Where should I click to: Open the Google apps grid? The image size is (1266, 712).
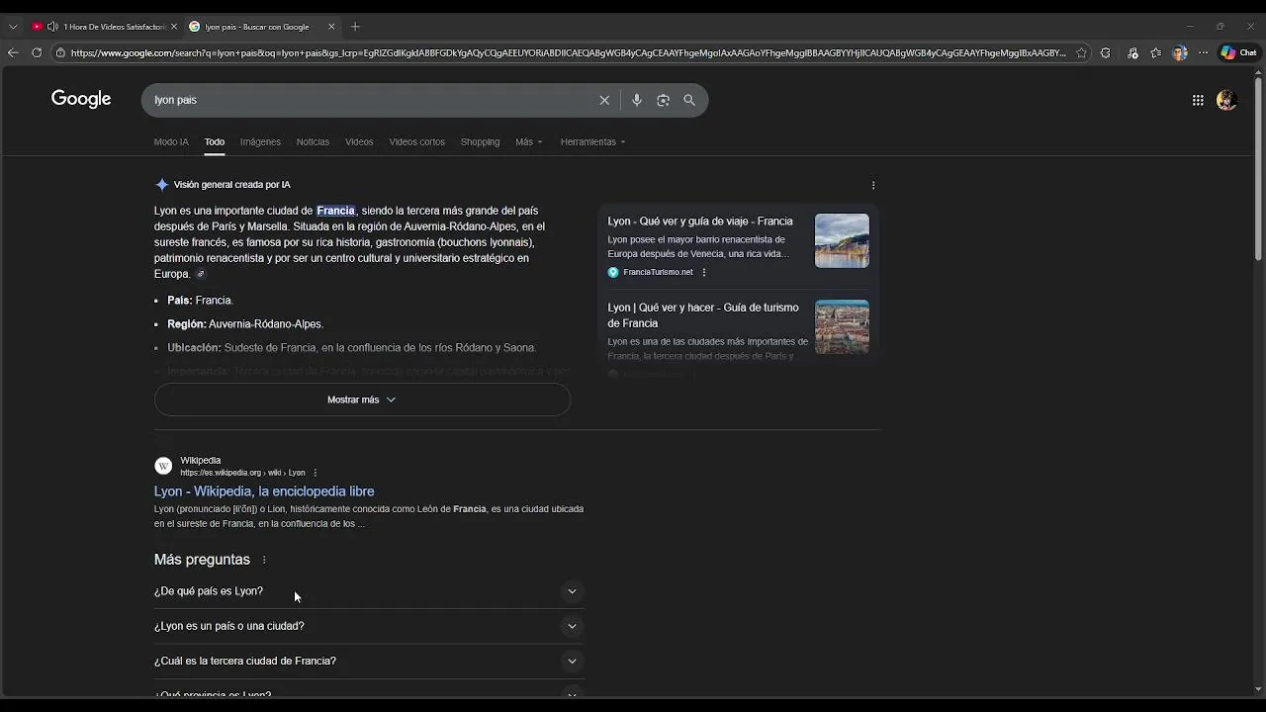pyautogui.click(x=1198, y=100)
